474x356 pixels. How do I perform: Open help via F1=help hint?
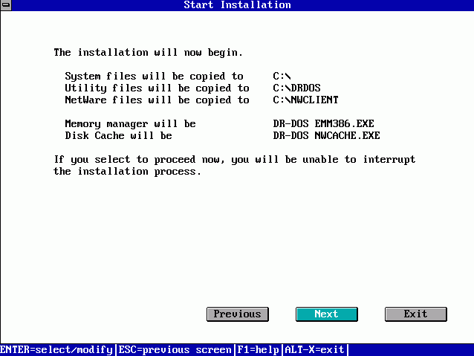click(258, 349)
